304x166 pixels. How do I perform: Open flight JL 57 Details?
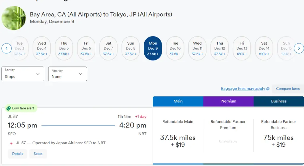(x=18, y=154)
